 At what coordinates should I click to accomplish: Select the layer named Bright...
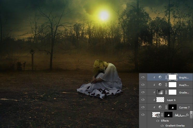(x=184, y=77)
